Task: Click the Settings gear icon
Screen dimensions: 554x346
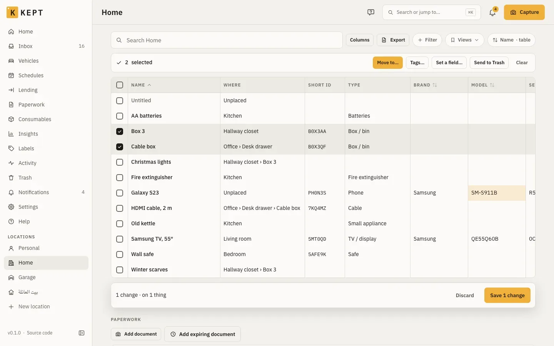Action: click(11, 207)
